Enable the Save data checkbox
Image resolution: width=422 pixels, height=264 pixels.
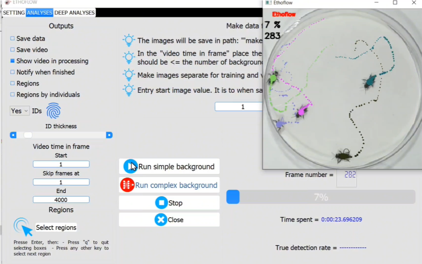(12, 38)
